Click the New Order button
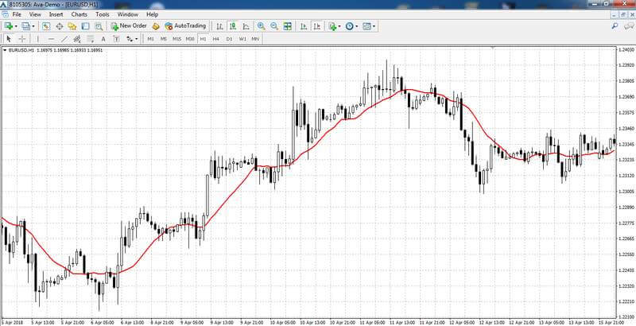This screenshot has width=636, height=326. pos(129,26)
